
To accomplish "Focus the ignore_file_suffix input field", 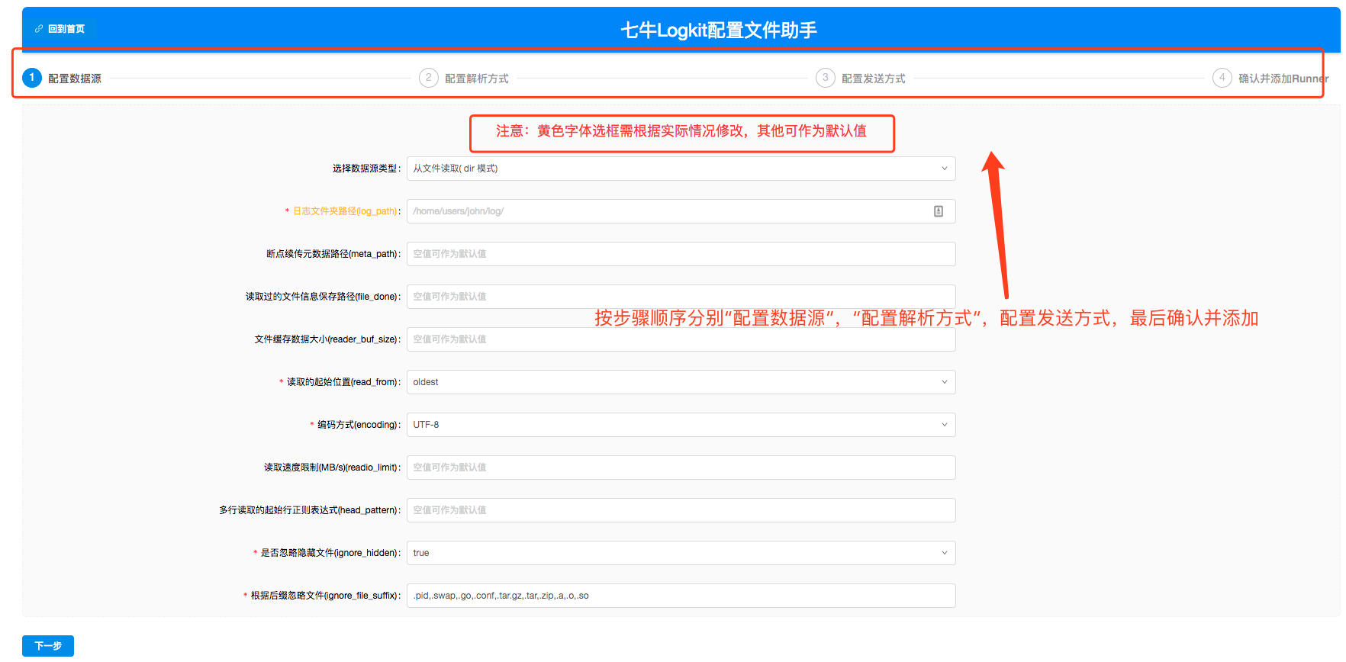I will pyautogui.click(x=681, y=596).
